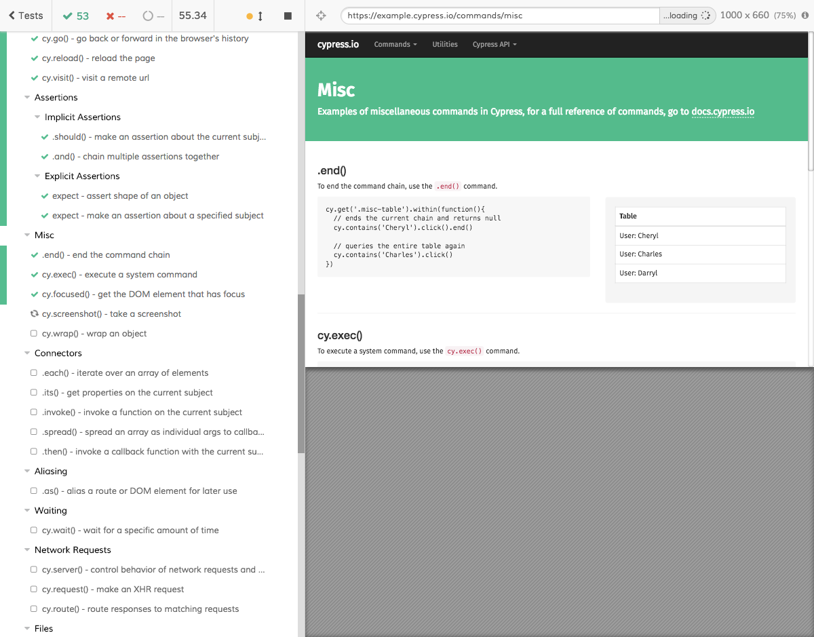Collapse the Aliasing suite

pyautogui.click(x=28, y=471)
